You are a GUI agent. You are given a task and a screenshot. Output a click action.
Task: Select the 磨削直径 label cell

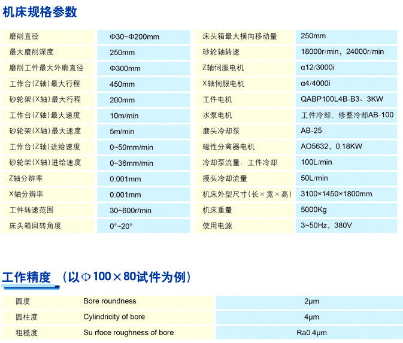24,36
